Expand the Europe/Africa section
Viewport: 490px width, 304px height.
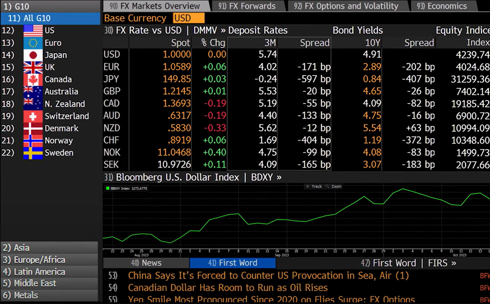49,260
